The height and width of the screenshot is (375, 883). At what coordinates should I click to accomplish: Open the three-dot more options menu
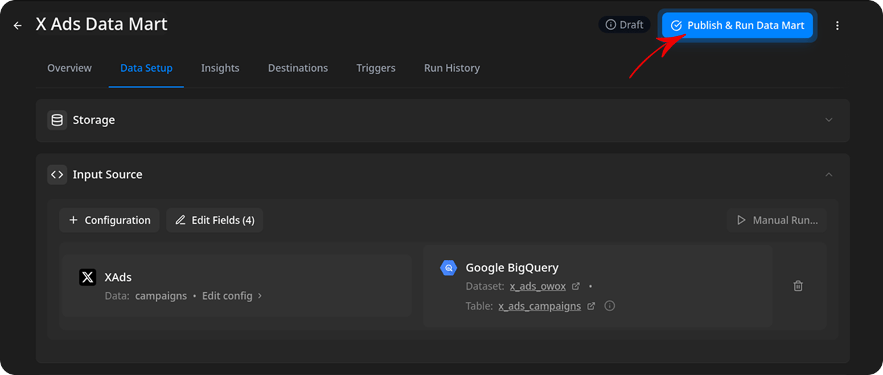(837, 25)
